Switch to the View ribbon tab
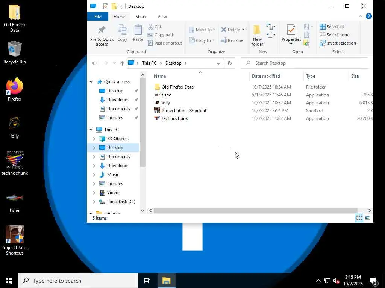Viewport: 385px width, 288px height. pos(162,16)
